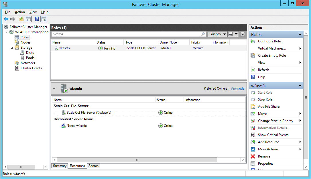Toggle the Action pane toolbar icon
This screenshot has width=311, height=179.
44,19
